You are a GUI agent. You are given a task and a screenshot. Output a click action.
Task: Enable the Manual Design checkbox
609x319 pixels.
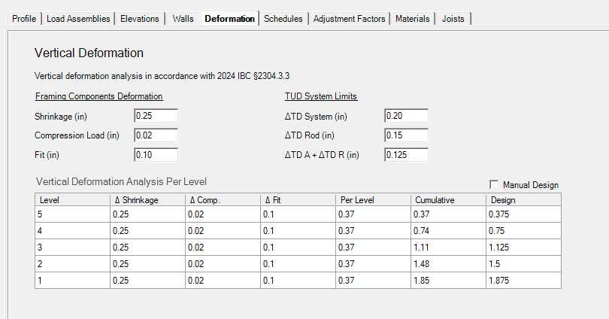click(x=494, y=184)
